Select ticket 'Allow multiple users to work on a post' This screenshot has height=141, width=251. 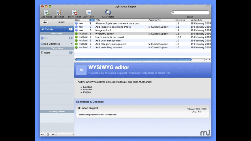click(143, 23)
